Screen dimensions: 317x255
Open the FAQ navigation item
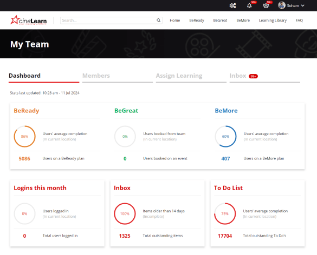(x=299, y=21)
